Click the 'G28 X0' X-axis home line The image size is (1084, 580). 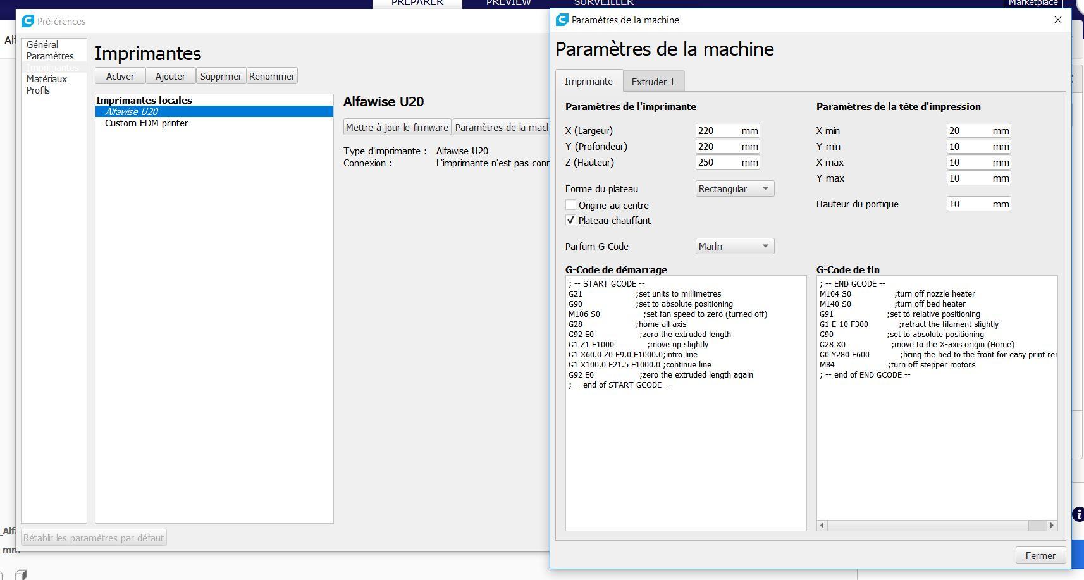point(917,344)
